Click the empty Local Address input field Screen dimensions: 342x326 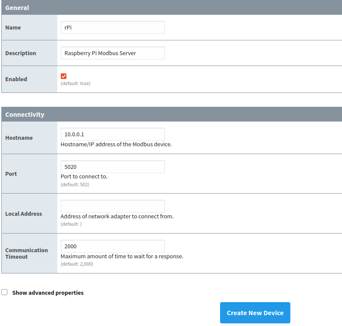(112, 206)
